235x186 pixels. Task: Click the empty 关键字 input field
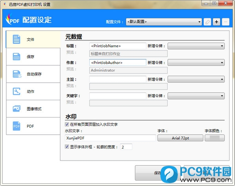(x=117, y=96)
